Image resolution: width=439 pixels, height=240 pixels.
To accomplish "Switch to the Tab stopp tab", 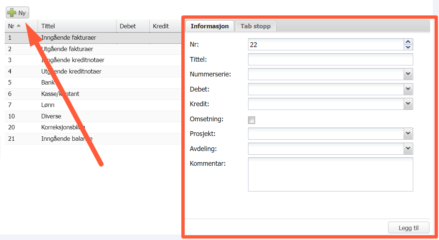I will (x=255, y=26).
